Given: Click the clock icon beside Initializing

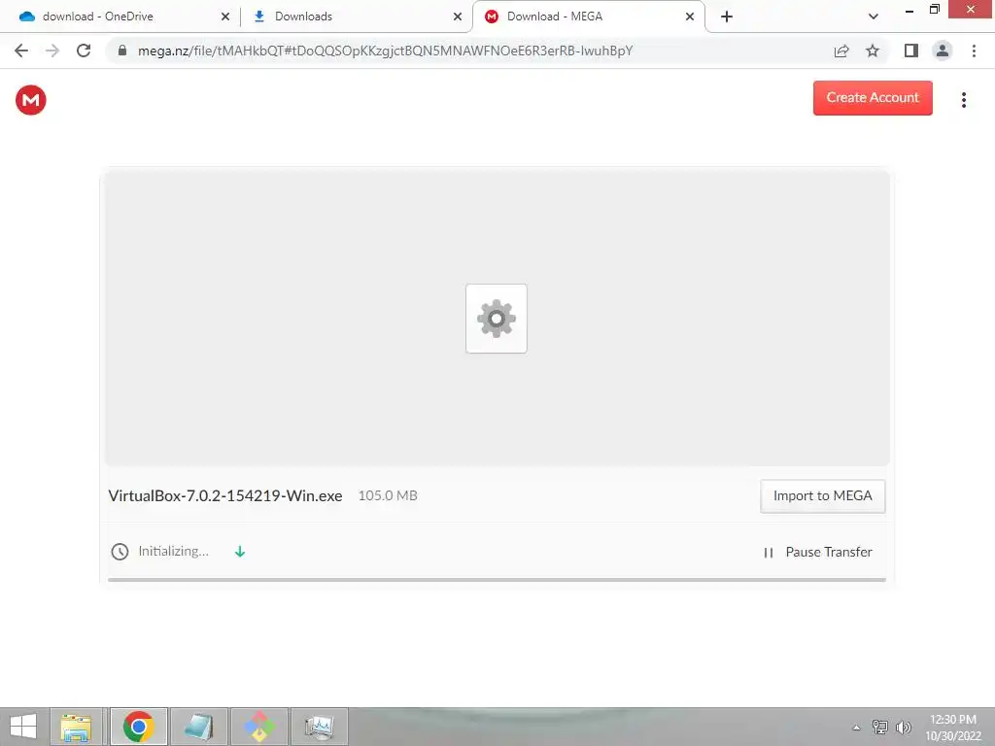Looking at the screenshot, I should coord(120,552).
